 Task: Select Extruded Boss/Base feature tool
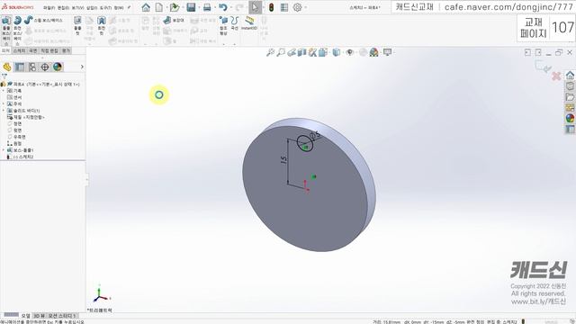6,30
